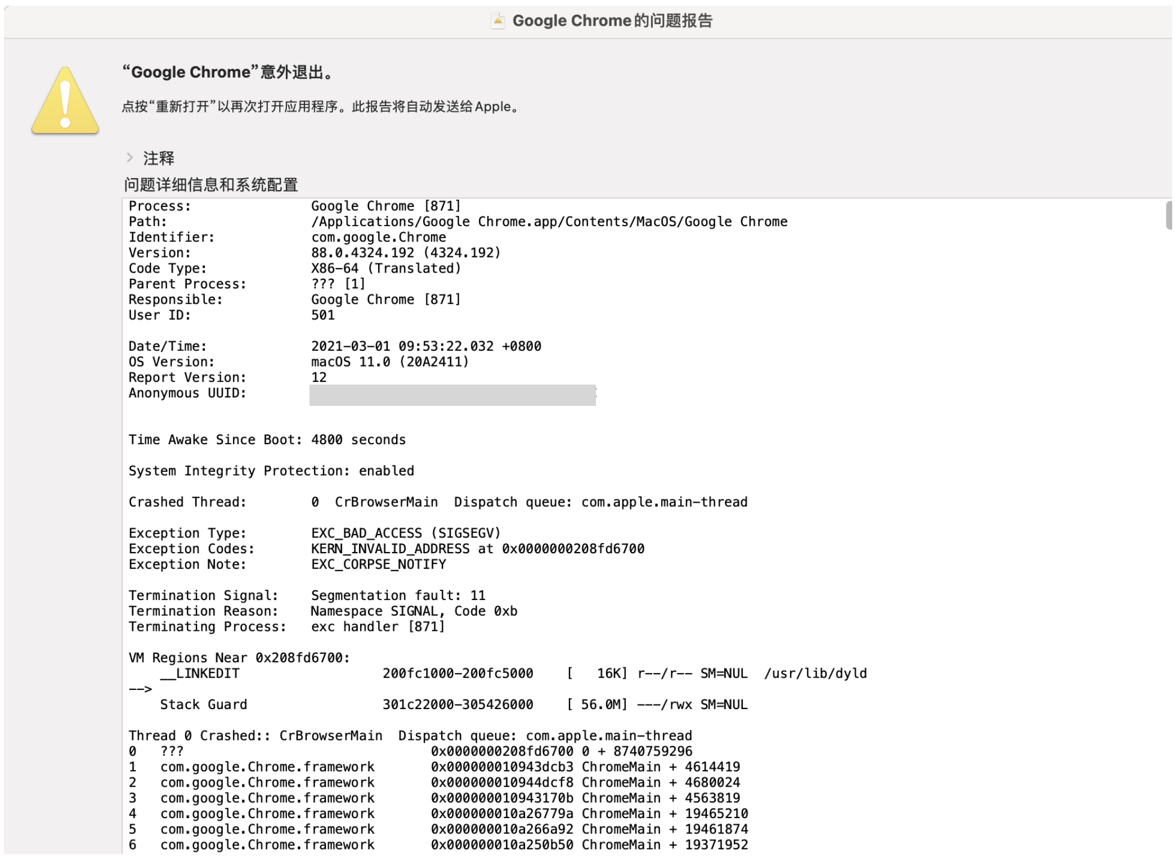
Task: Click the window title Google Chrome的问题报告
Action: pos(612,21)
